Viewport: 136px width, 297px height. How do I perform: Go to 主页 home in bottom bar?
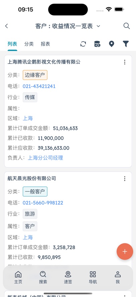click(x=18, y=277)
